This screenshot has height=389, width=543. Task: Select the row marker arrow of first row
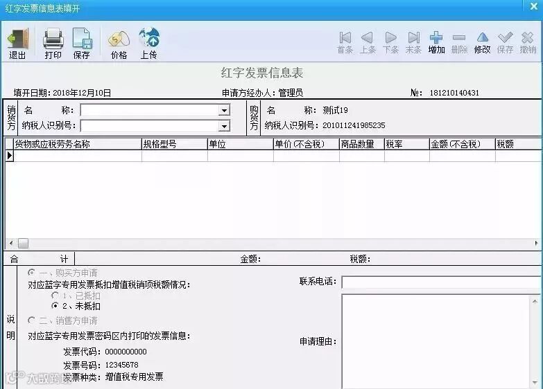pyautogui.click(x=9, y=156)
